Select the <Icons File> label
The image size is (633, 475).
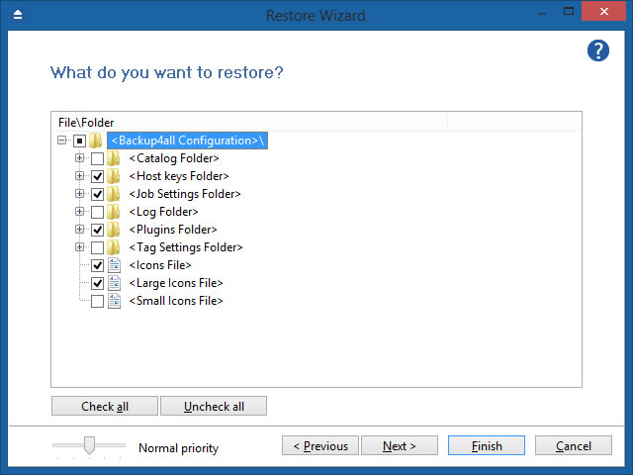pyautogui.click(x=160, y=265)
